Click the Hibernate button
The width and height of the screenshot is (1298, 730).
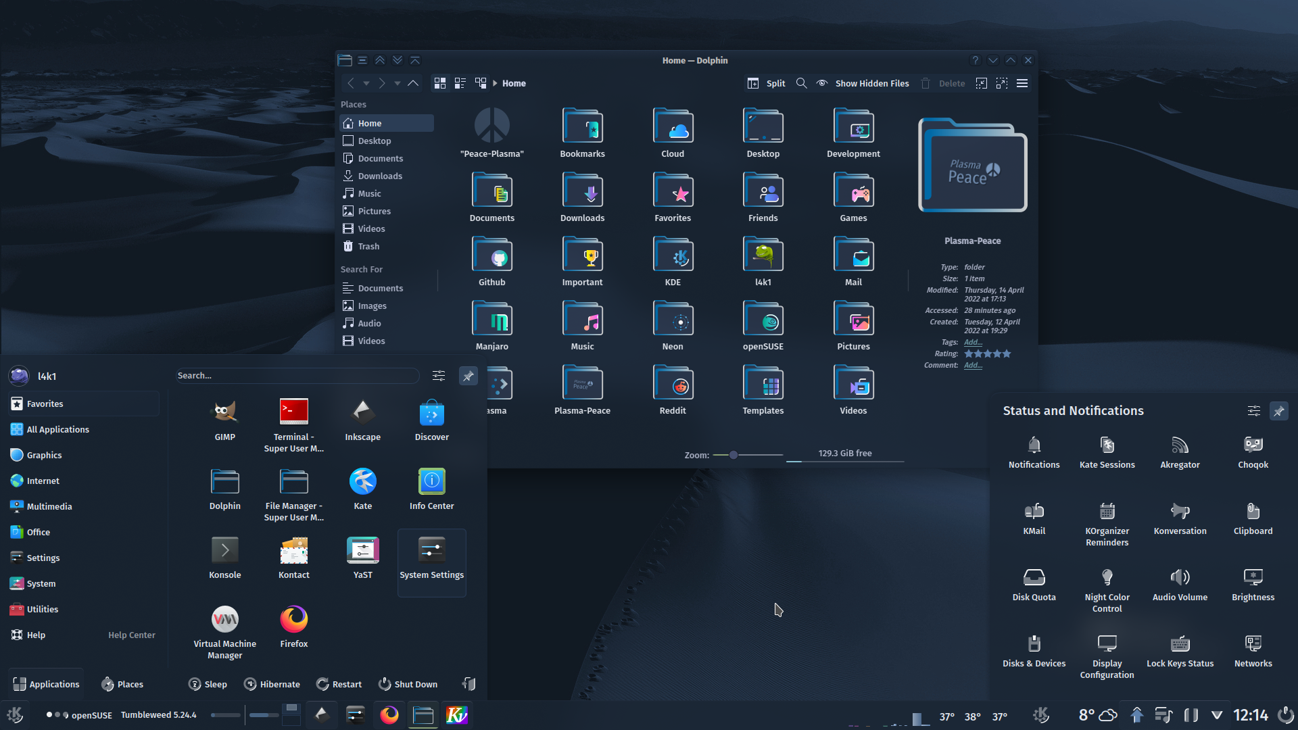[x=272, y=684]
